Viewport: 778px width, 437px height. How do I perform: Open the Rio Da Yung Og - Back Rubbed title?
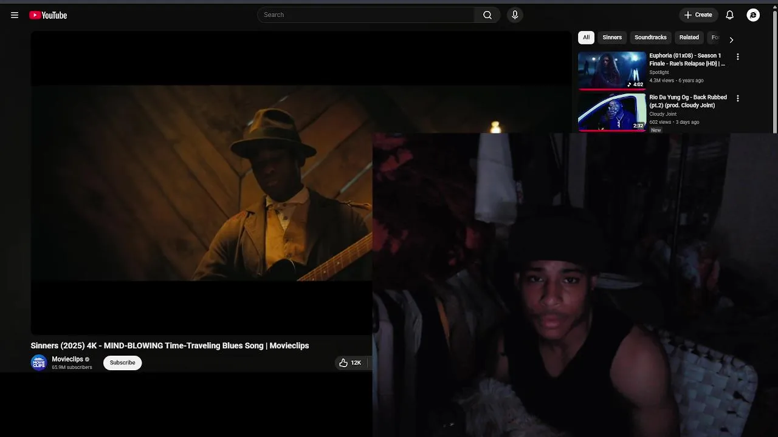click(x=688, y=101)
